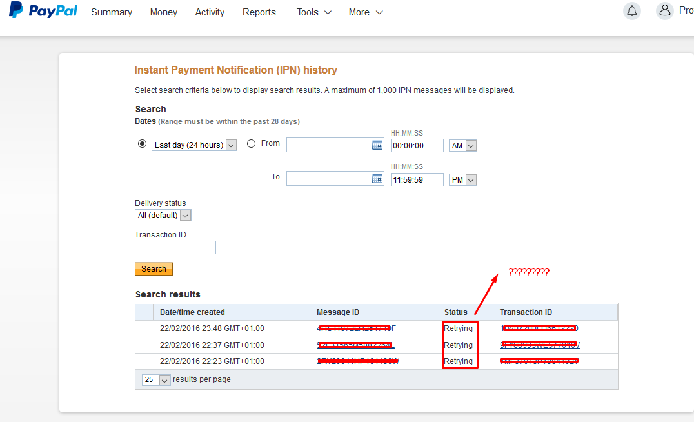This screenshot has height=422, width=694.
Task: Open Transaction ID link for 23:48 entry
Action: (x=539, y=328)
